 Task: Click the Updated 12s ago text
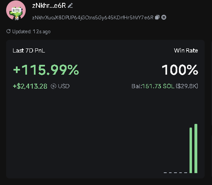point(31,32)
